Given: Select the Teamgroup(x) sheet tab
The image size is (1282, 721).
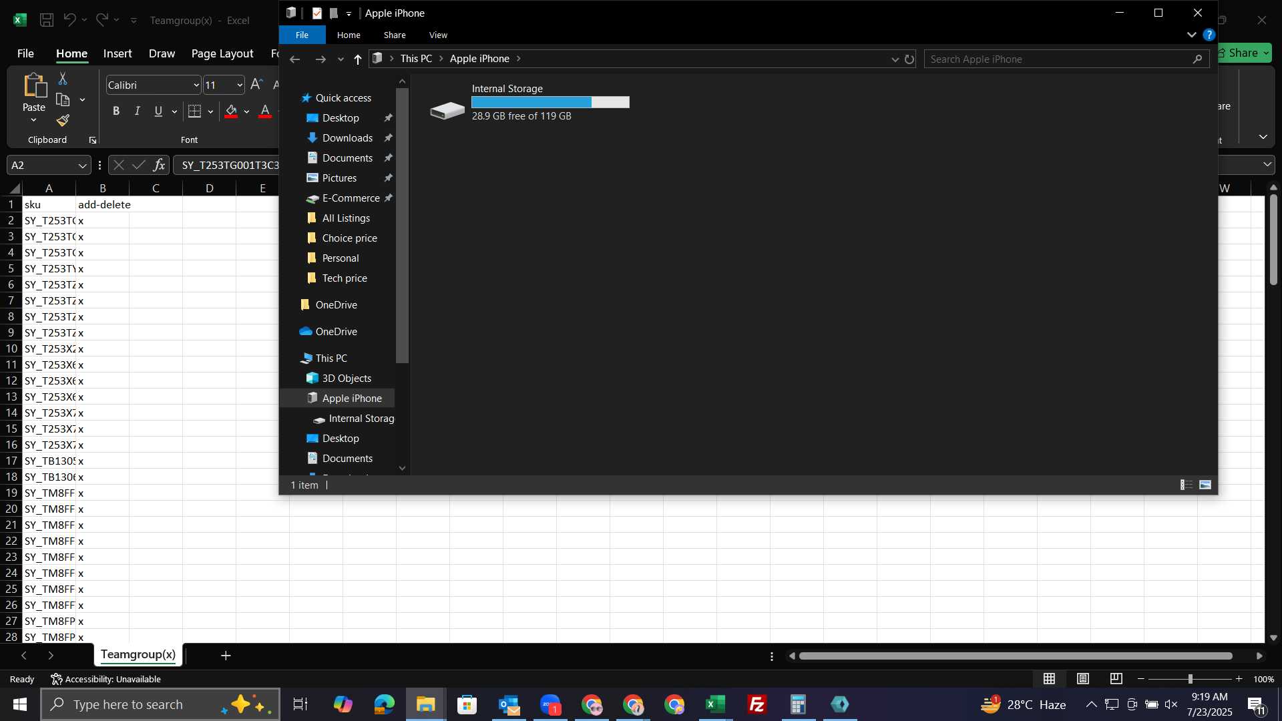Looking at the screenshot, I should (x=138, y=654).
